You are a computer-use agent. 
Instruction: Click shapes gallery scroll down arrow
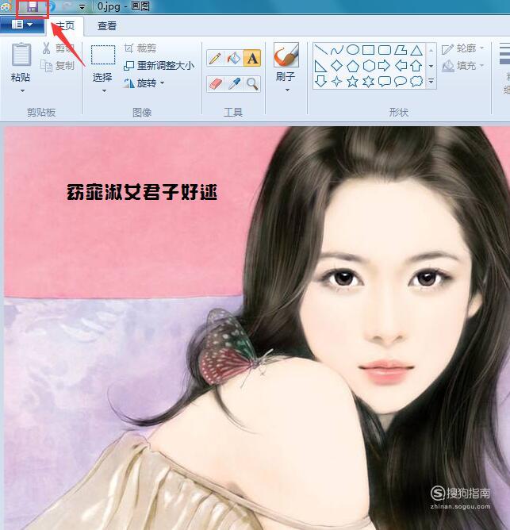[431, 66]
